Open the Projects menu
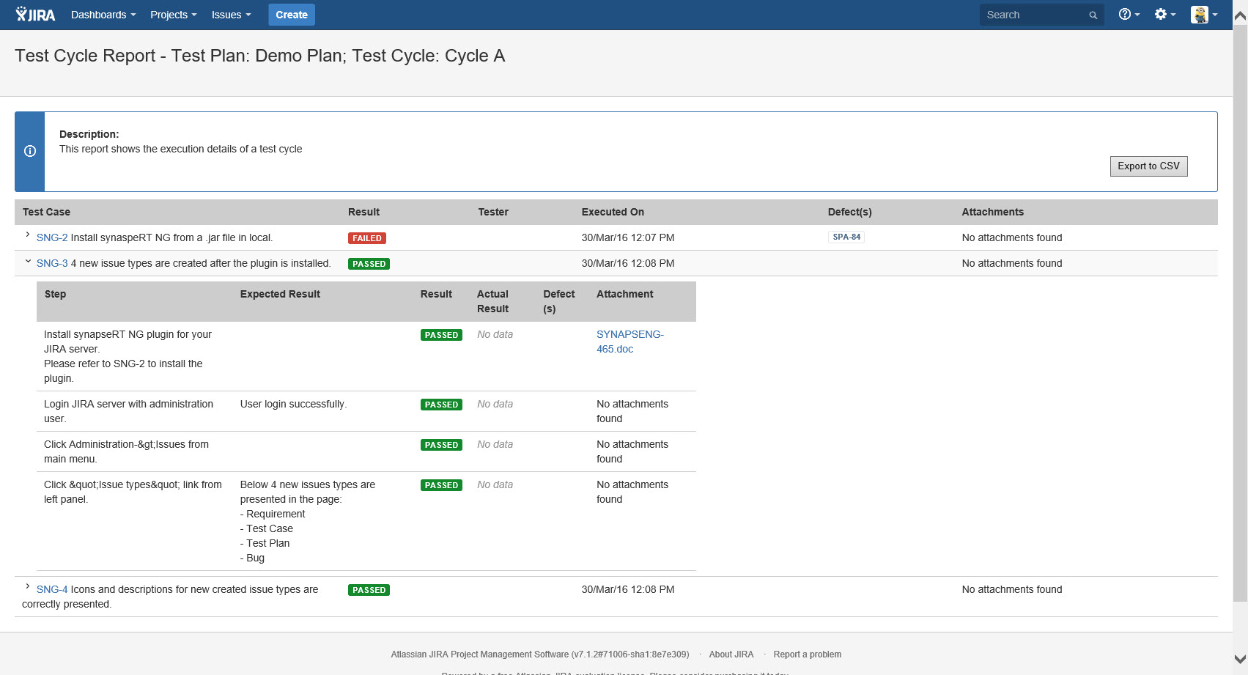This screenshot has height=675, width=1248. [173, 15]
